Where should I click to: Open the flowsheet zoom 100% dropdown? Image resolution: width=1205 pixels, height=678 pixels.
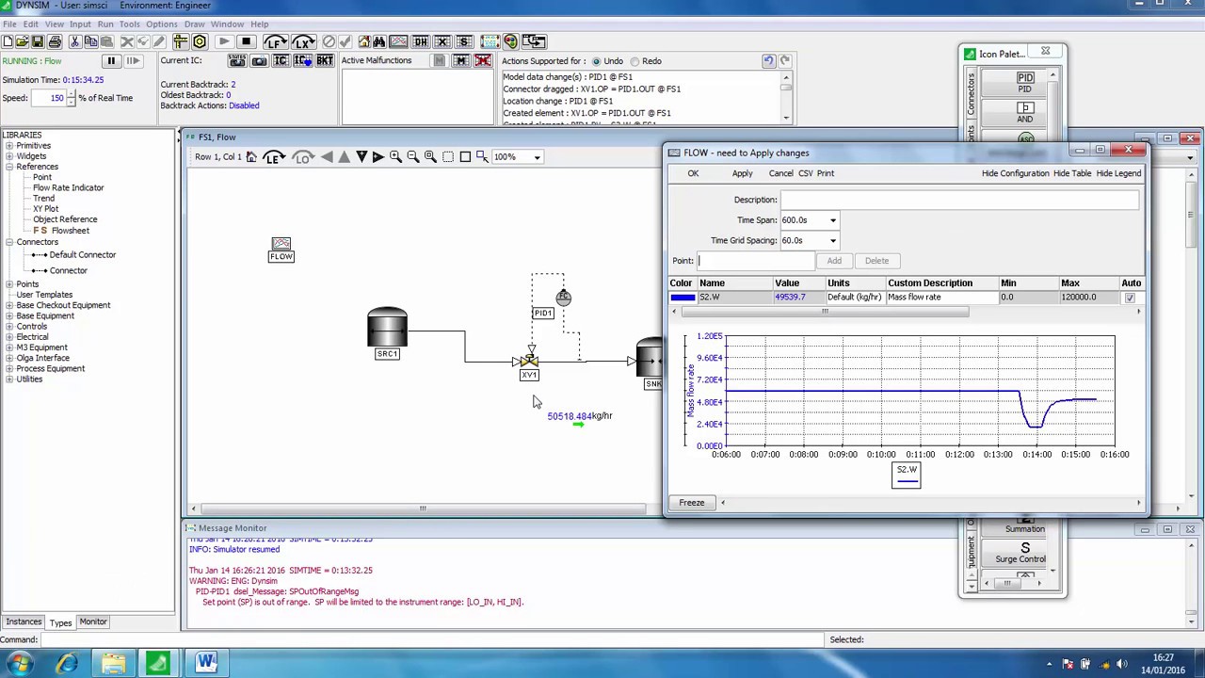(x=538, y=157)
